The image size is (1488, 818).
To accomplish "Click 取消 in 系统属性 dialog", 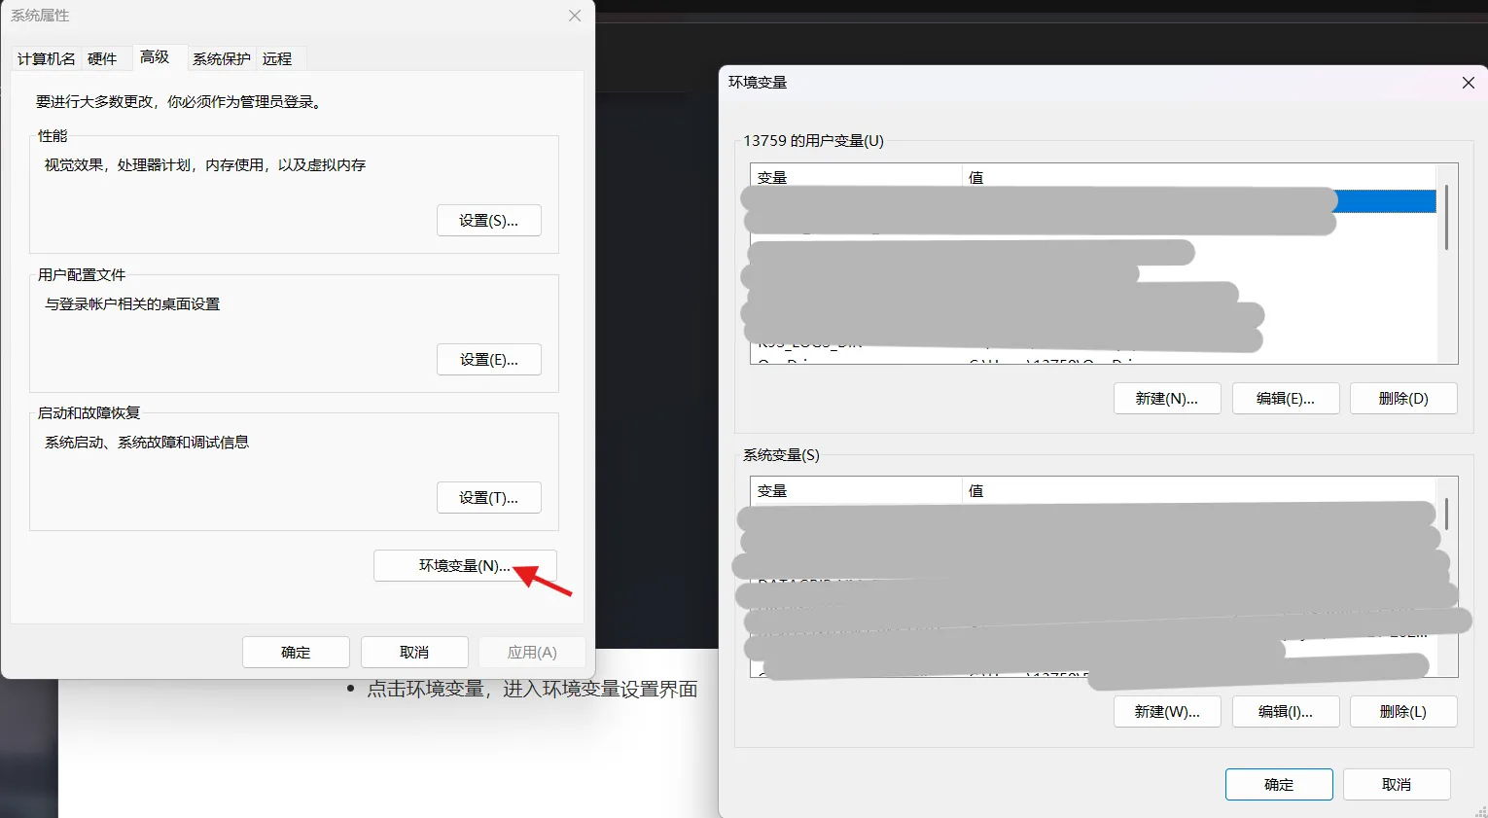I will [x=414, y=653].
